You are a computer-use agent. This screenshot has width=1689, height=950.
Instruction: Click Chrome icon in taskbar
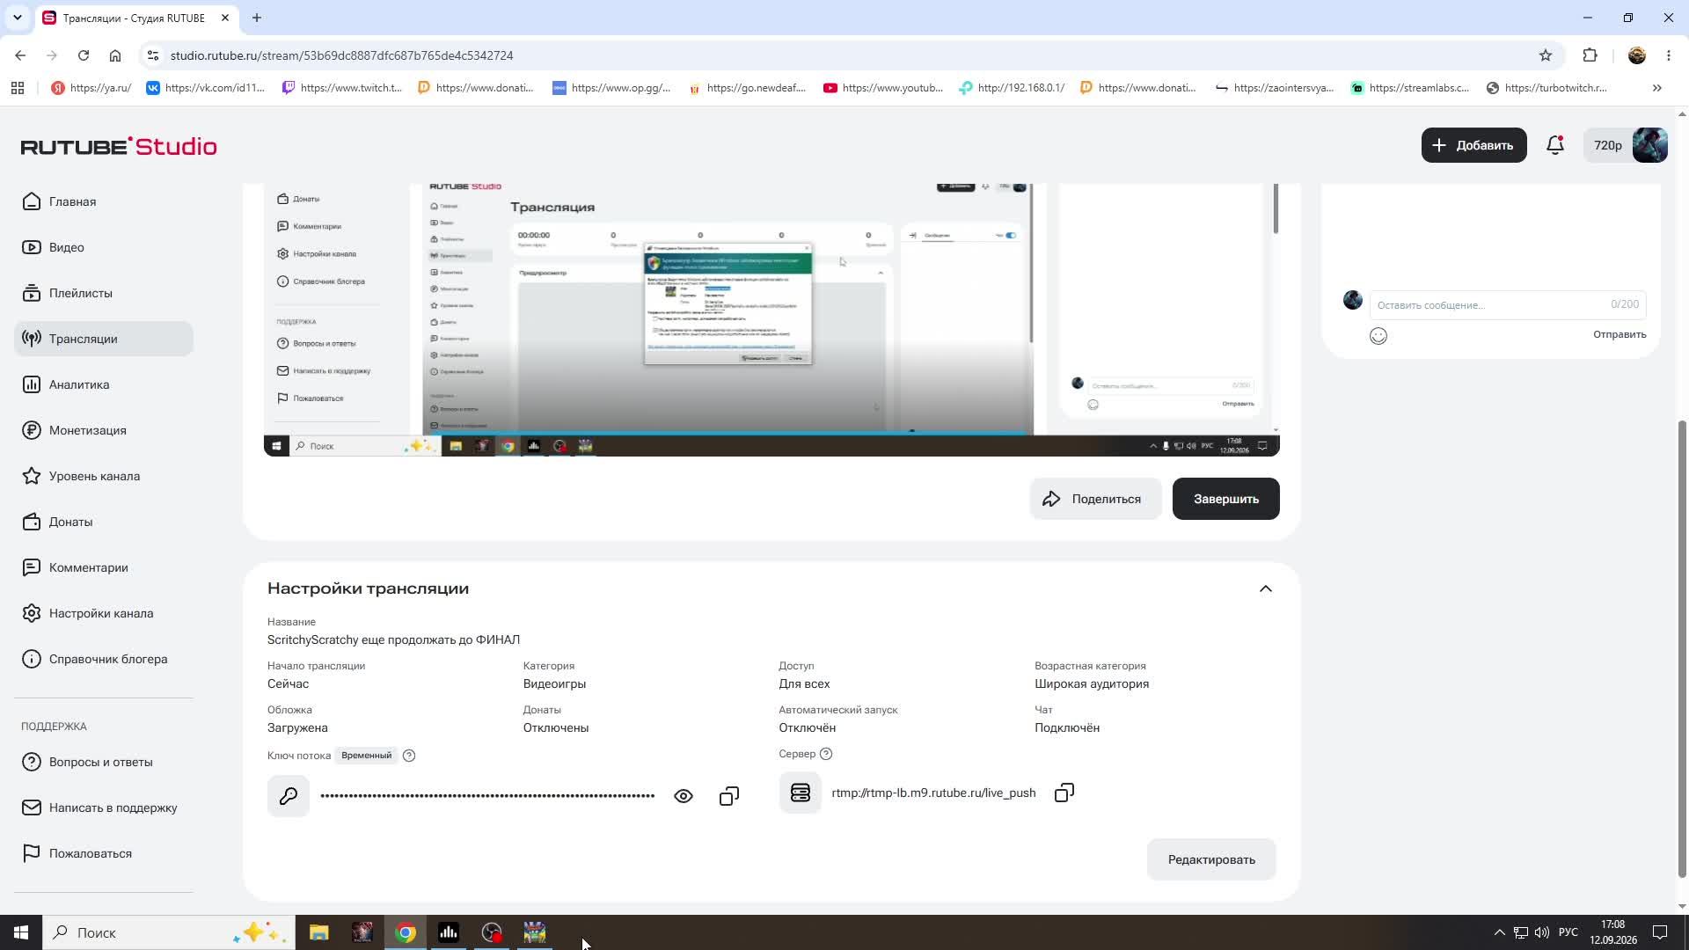(406, 932)
